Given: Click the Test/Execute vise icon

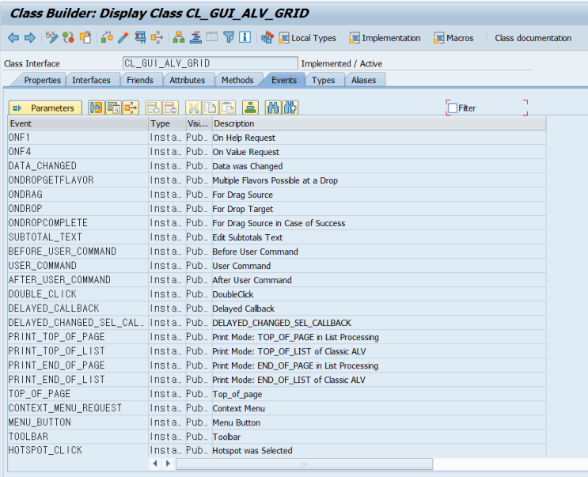Looking at the screenshot, I should click(x=140, y=37).
